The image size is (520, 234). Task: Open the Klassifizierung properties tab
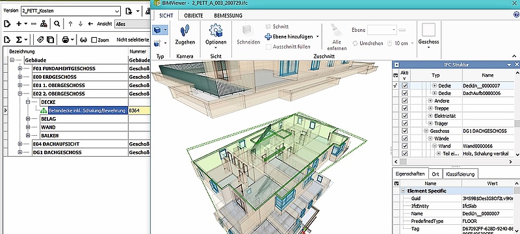pos(460,174)
